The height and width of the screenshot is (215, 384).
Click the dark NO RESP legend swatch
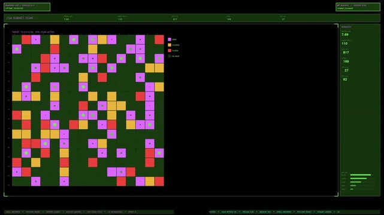coord(170,56)
